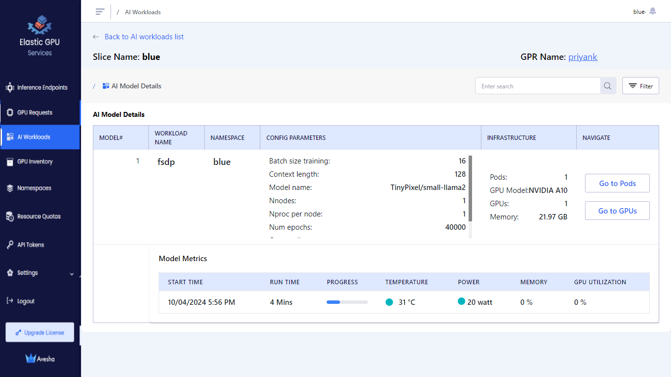The width and height of the screenshot is (671, 377).
Task: Click Go to GPUs button
Action: point(617,211)
